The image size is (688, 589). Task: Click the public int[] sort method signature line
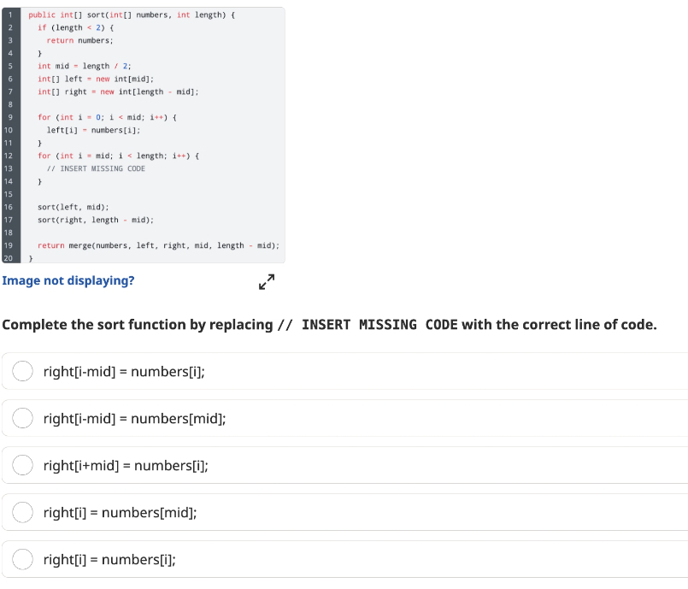(x=132, y=15)
